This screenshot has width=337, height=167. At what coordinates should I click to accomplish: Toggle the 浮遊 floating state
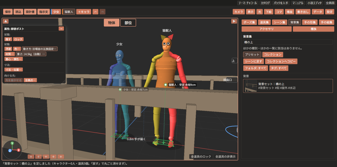point(8,49)
